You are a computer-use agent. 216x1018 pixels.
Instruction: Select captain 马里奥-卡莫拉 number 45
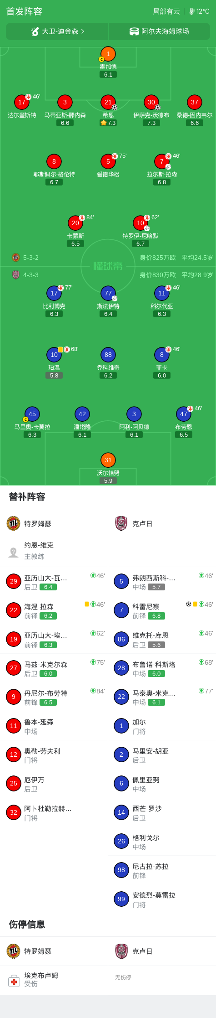click(x=32, y=414)
